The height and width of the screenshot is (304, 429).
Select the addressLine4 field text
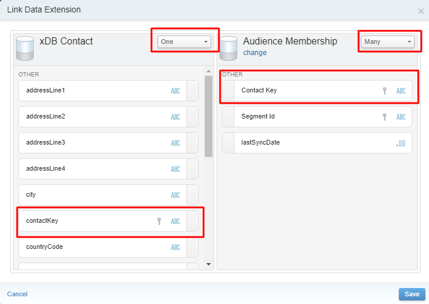coord(46,168)
